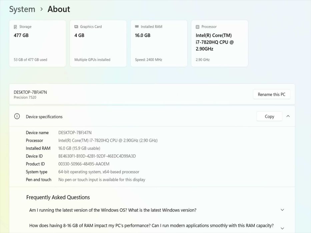
Task: Click the 'Pen and touch' label
Action: tap(38, 179)
